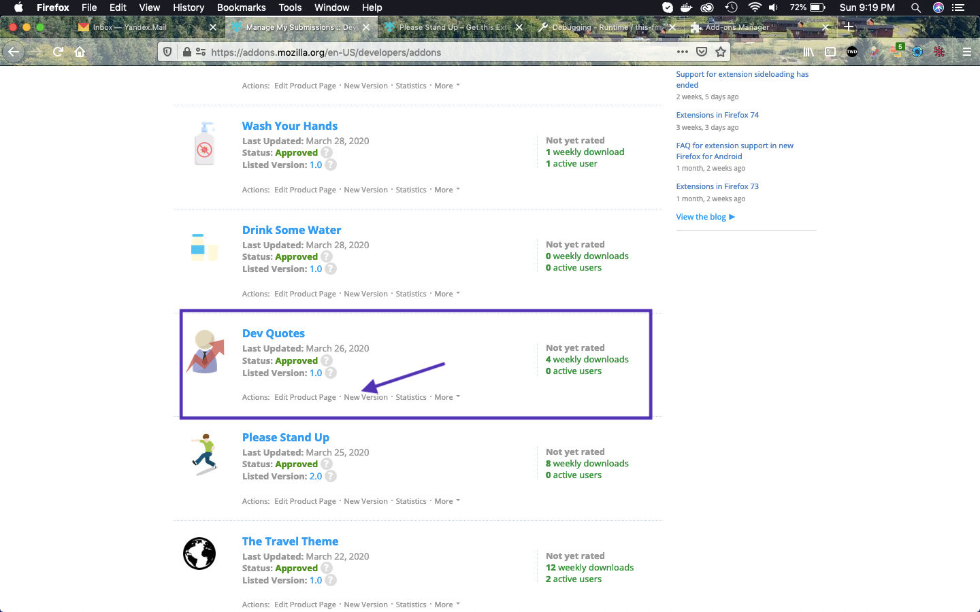This screenshot has width=980, height=612.
Task: Open the History menu
Action: (189, 7)
